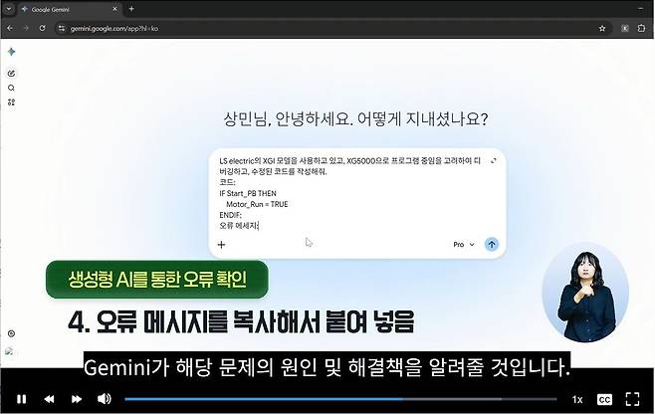The image size is (655, 414).
Task: Click the greeting '상민님, 안녕하세요' heading
Action: click(x=356, y=119)
